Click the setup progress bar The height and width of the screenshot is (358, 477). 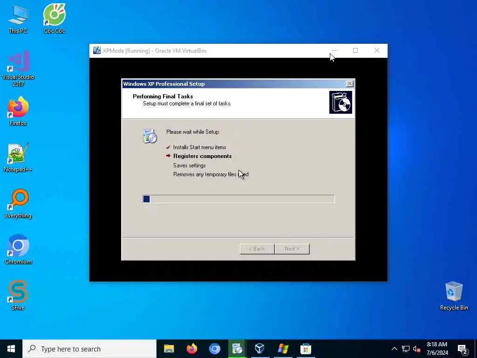pyautogui.click(x=238, y=199)
